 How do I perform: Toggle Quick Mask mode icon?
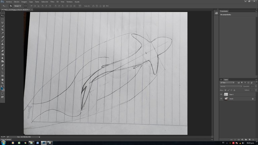(x=2, y=94)
